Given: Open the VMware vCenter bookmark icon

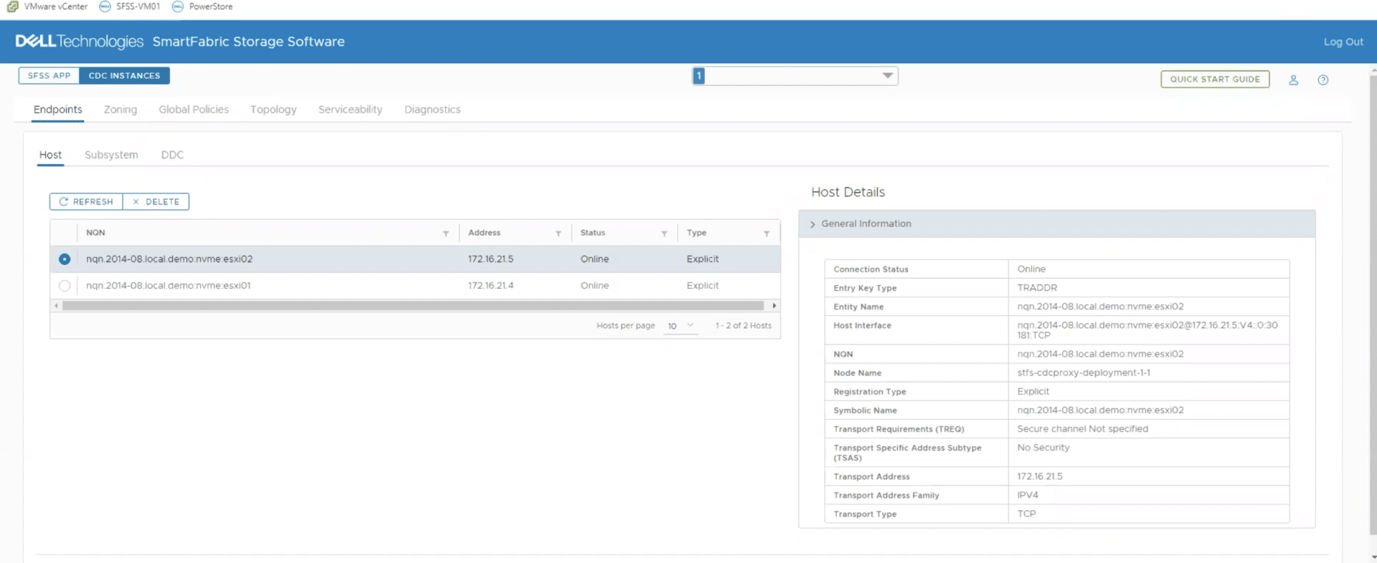Looking at the screenshot, I should [12, 6].
